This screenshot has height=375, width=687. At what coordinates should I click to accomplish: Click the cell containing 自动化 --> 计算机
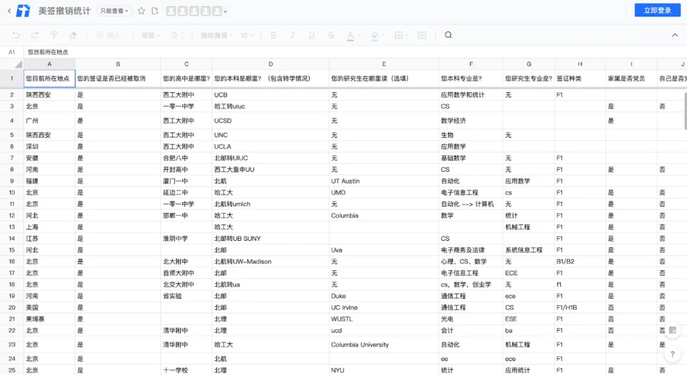coord(471,204)
